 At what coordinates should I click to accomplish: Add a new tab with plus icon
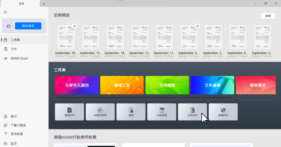coord(44,4)
